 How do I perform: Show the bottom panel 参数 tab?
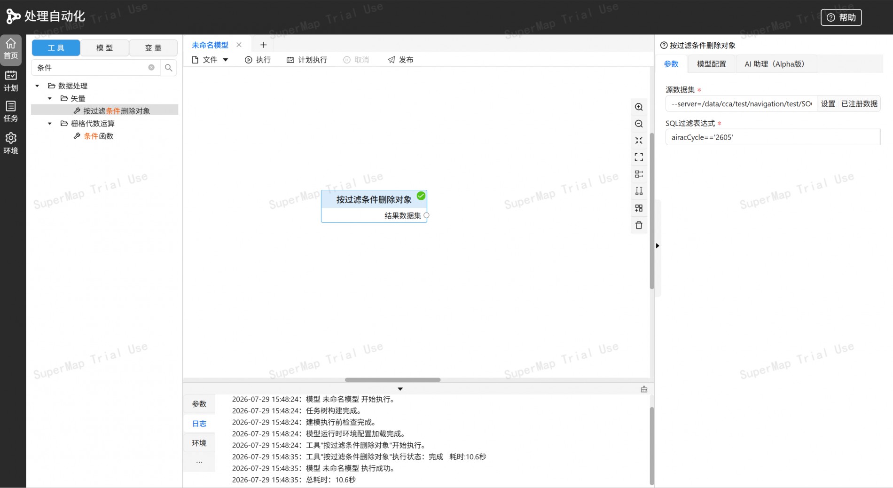(x=199, y=404)
